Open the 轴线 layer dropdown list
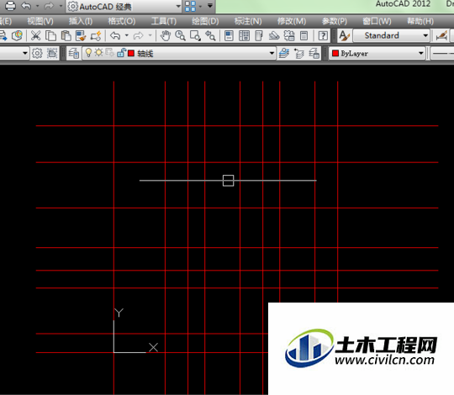 click(179, 53)
